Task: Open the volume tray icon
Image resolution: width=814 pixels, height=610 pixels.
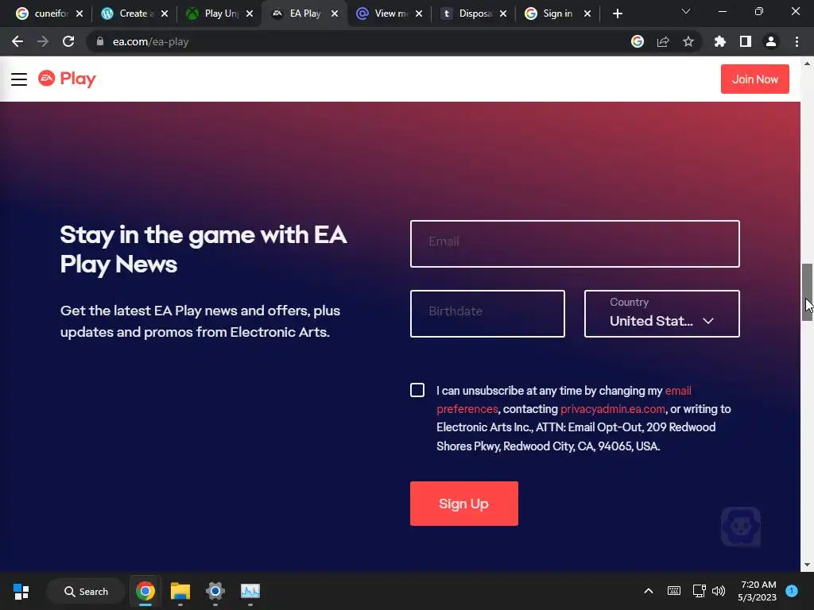Action: click(719, 591)
